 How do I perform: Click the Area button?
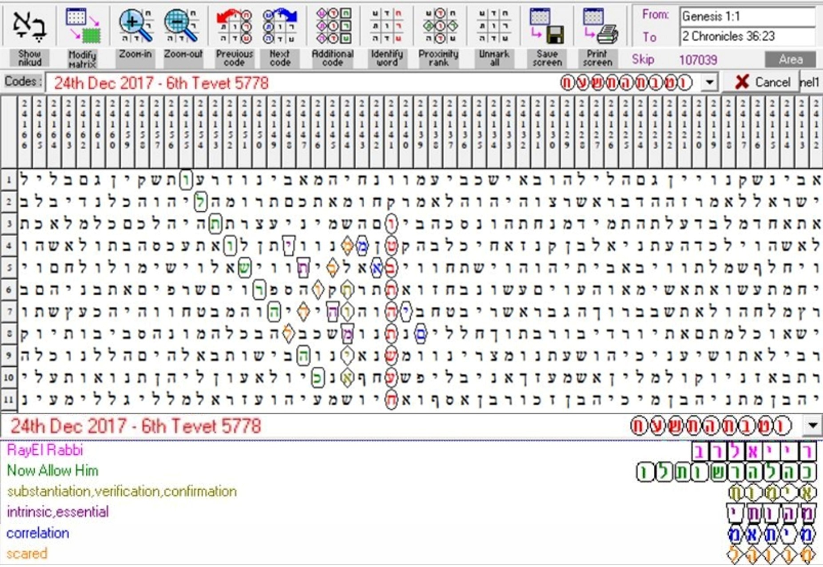pos(790,59)
